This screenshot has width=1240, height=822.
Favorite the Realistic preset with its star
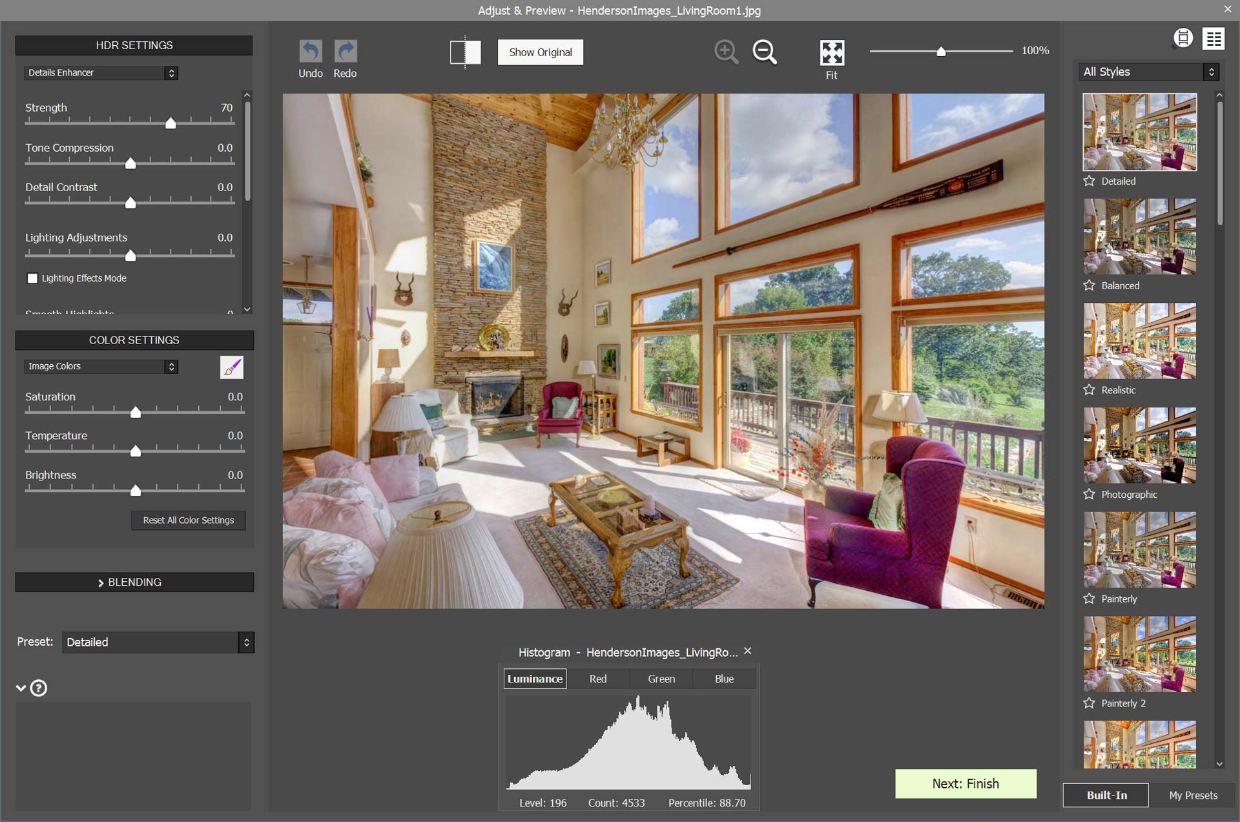(1090, 390)
